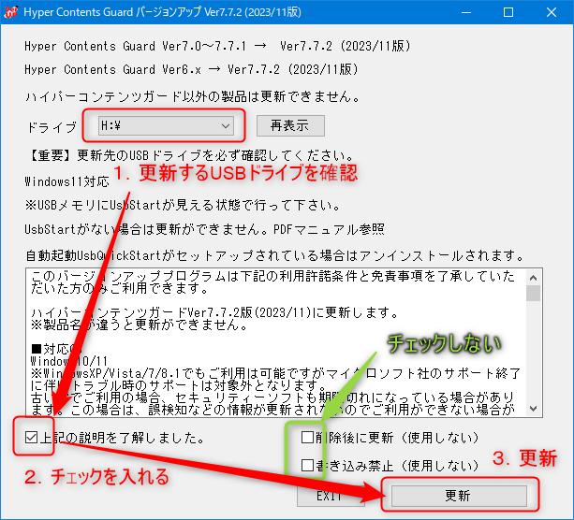Screen dimensions: 574x520
Task: Click scroll up arrow in license text box
Action: pos(534,278)
